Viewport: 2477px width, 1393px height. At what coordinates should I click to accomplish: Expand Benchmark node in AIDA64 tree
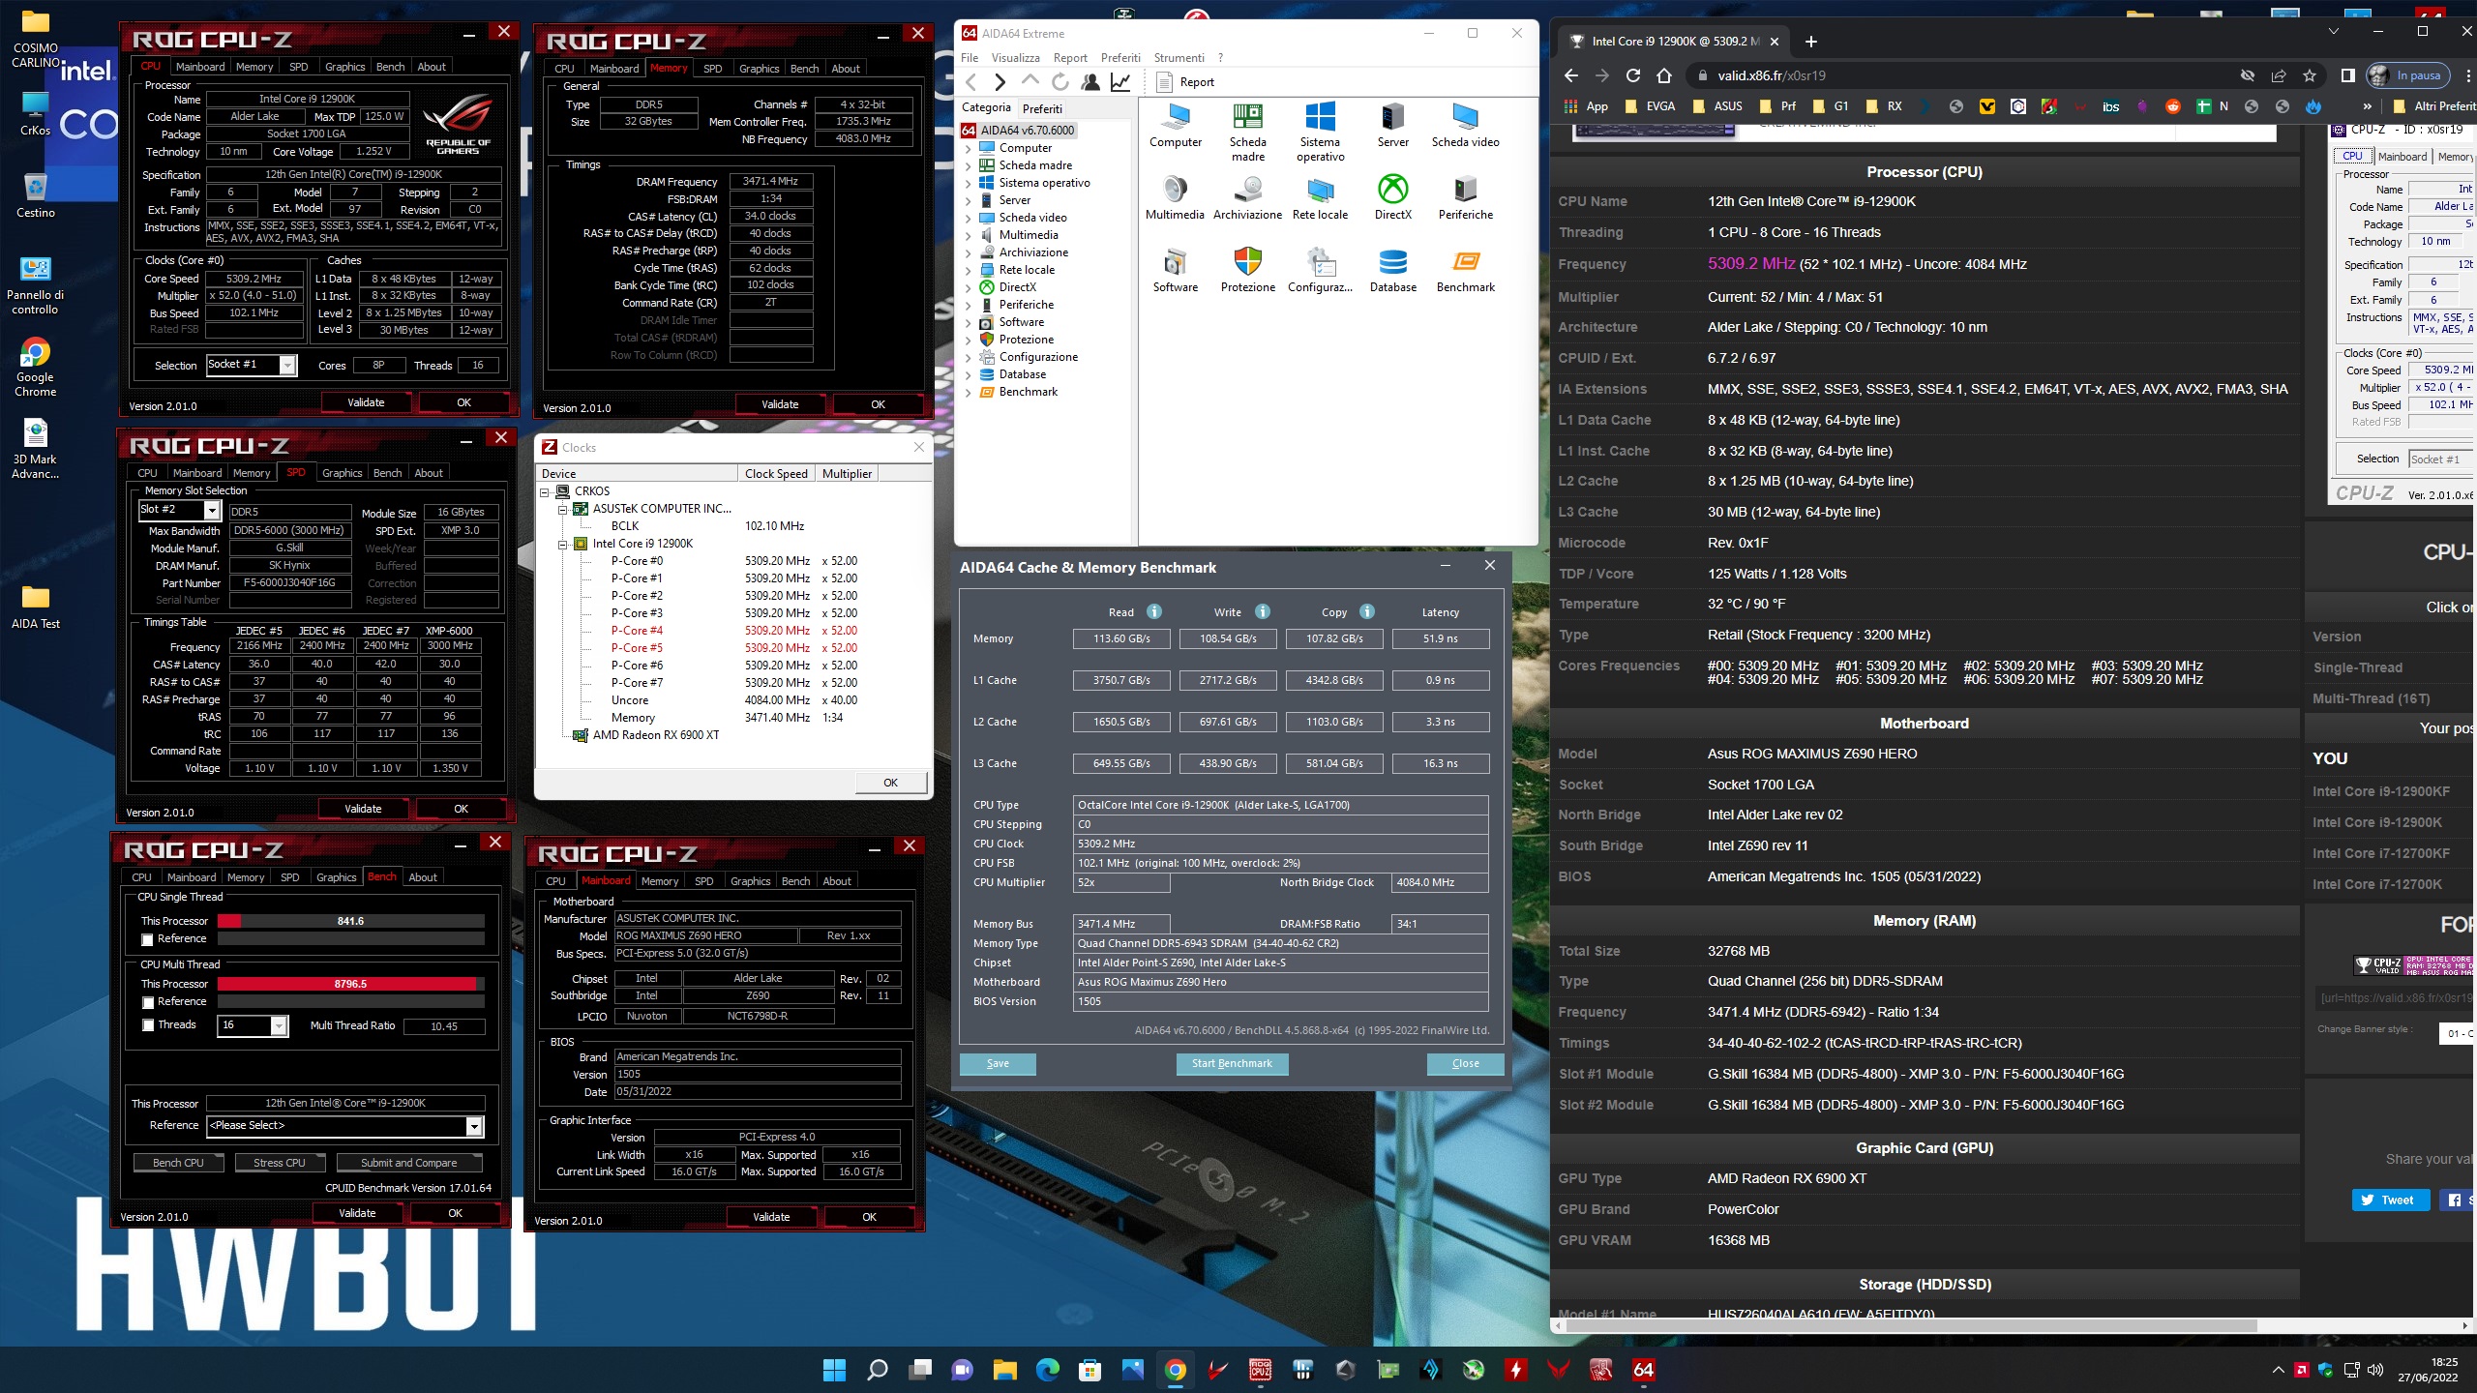pos(969,392)
